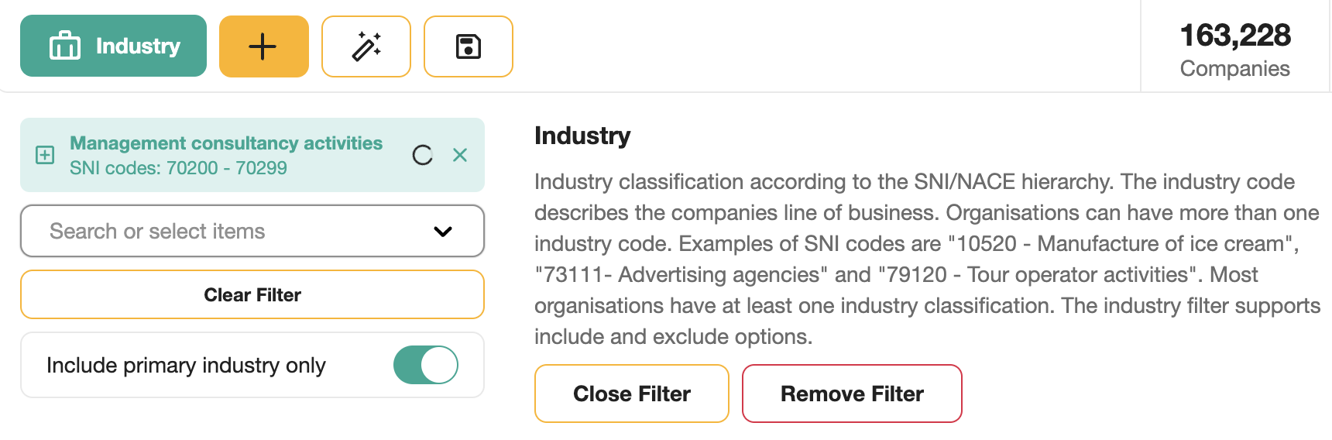Click the magic wand icon button
Image resolution: width=1332 pixels, height=440 pixels.
pyautogui.click(x=366, y=46)
